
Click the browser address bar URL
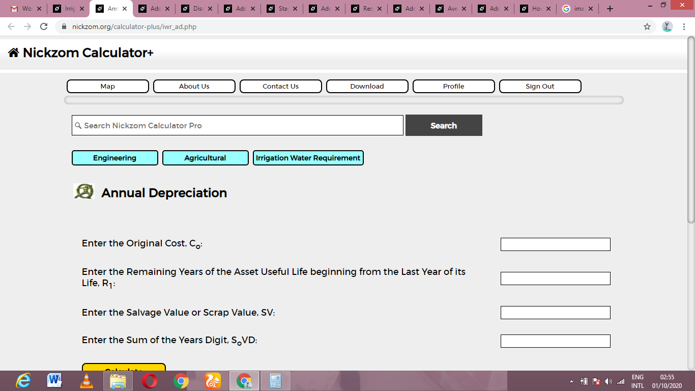click(x=134, y=26)
